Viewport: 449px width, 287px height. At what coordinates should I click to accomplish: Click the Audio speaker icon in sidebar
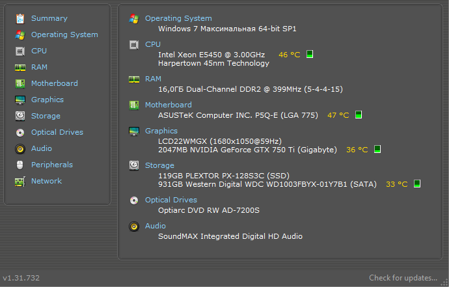(20, 148)
